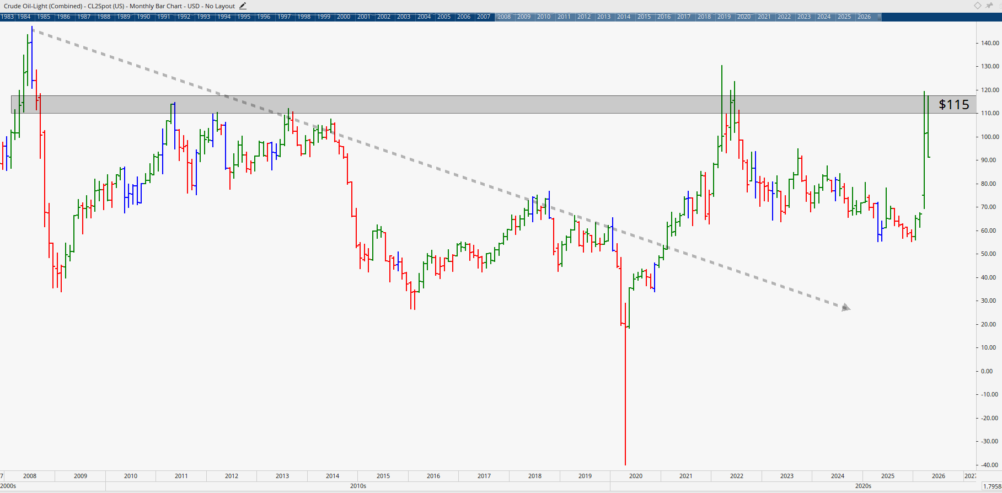Screen dimensions: 1002x493
Task: Click the -40.00 price axis label
Action: [988, 465]
